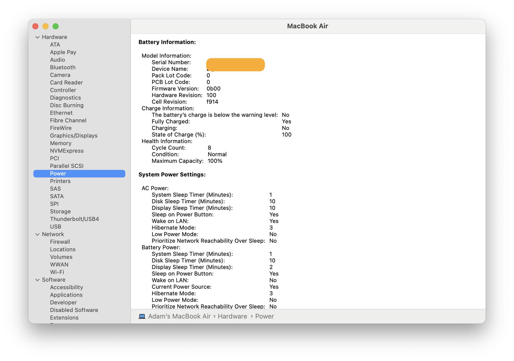
Task: Click the Software category label
Action: [x=54, y=280]
